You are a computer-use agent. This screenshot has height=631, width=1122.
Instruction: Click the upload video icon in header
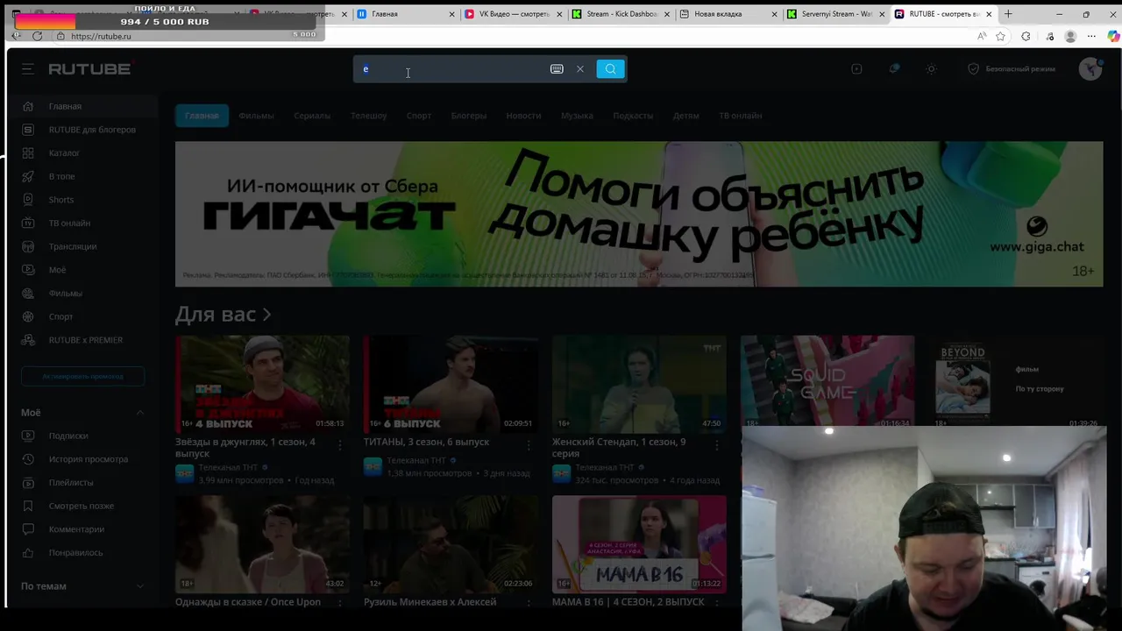pos(856,69)
